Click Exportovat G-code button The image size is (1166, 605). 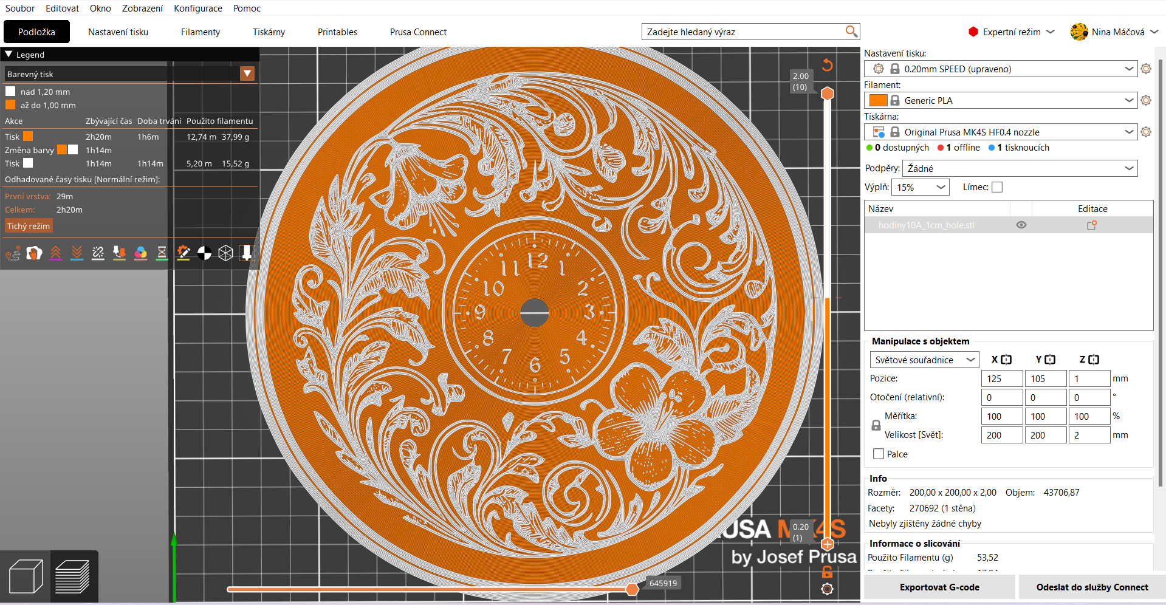tap(939, 587)
